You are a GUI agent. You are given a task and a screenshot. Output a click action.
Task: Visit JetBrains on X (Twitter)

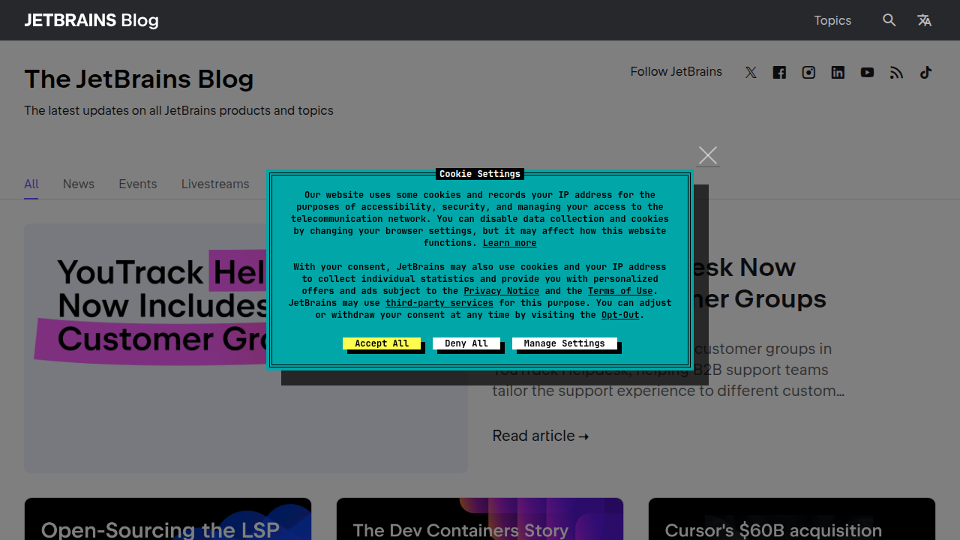pos(751,73)
